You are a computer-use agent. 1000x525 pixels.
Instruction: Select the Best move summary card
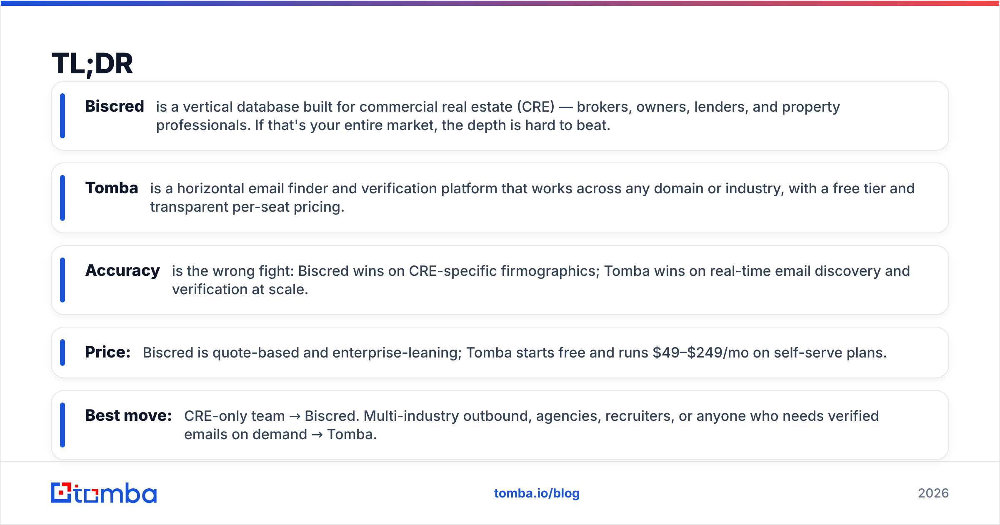point(500,425)
